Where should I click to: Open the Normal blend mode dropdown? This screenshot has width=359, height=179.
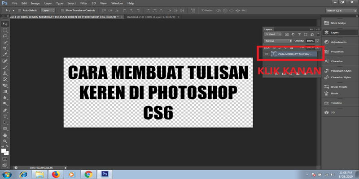coord(278,41)
